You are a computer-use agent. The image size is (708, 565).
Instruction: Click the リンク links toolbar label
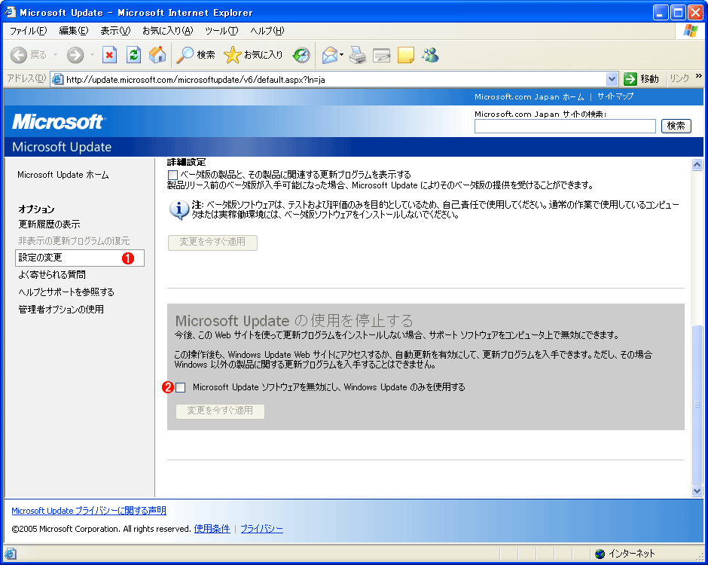click(679, 78)
